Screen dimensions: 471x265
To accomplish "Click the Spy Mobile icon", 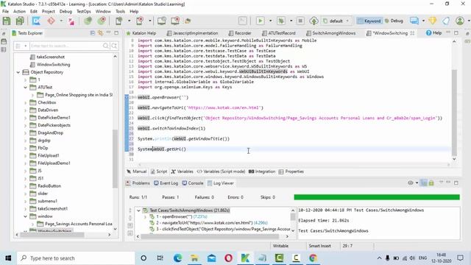I will tap(119, 21).
